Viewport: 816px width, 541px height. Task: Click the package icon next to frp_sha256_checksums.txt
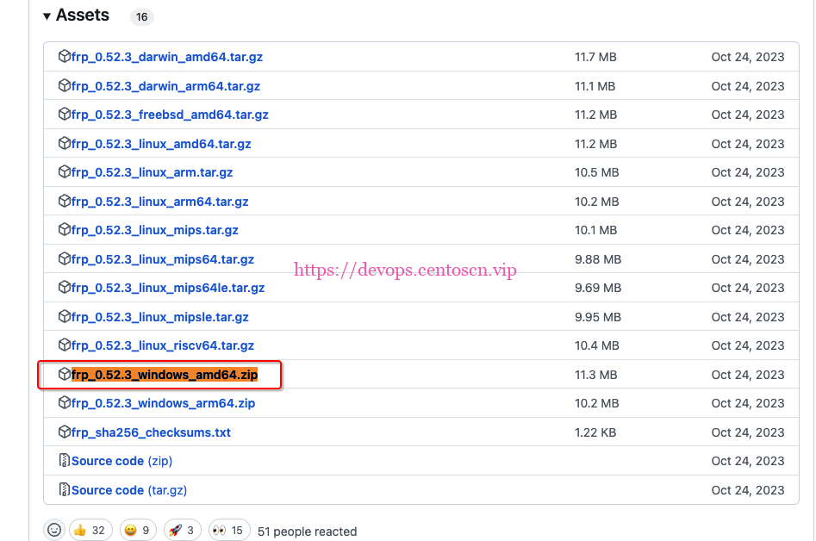point(64,432)
